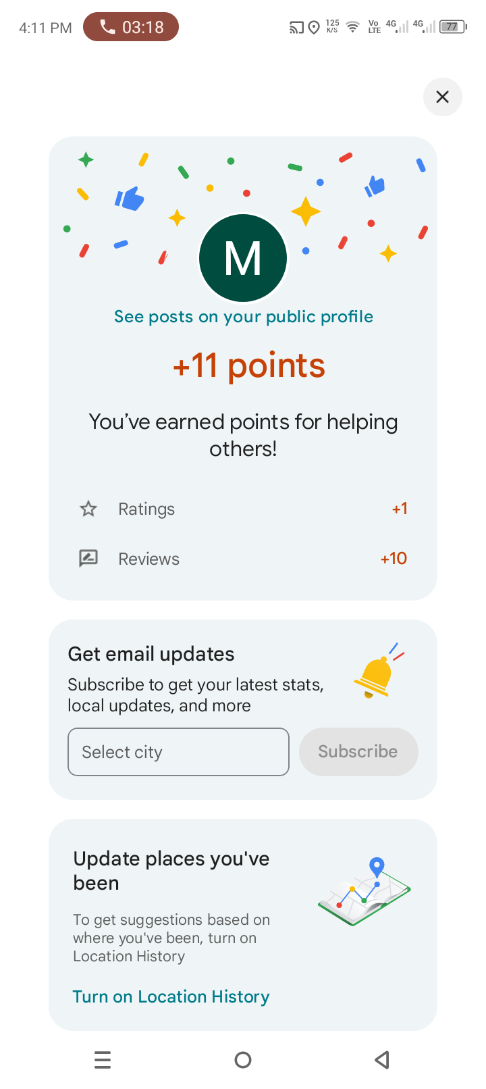Tap the map with location pin illustration
Viewport: 486px width, 1089px height.
pos(364,892)
